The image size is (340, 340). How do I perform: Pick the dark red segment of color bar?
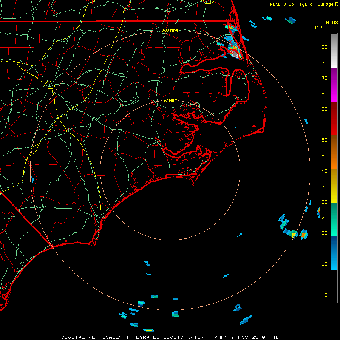click(334, 118)
